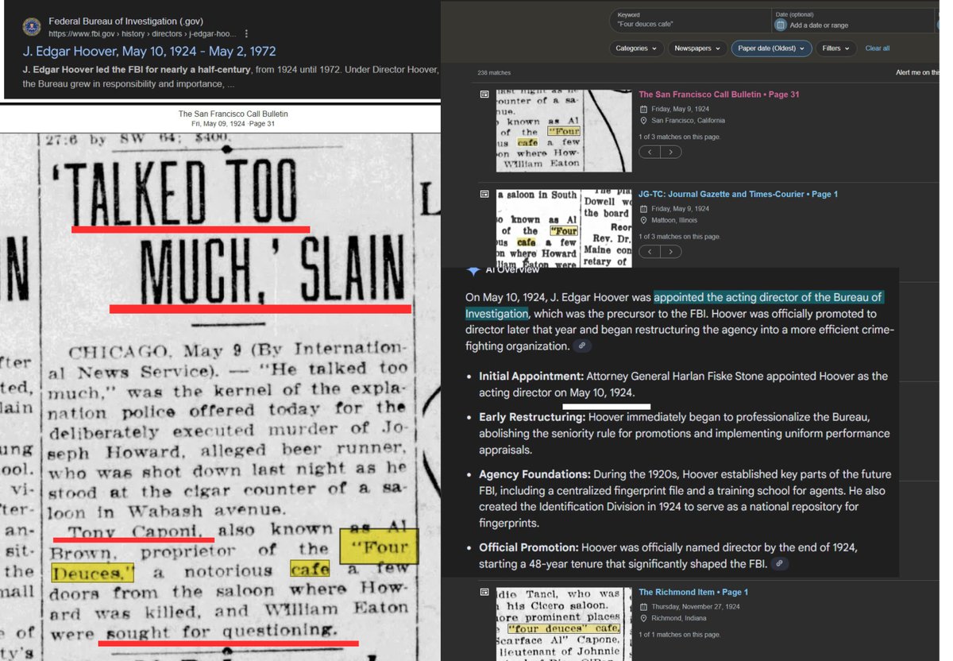Click the Agency Foundations bullet heading

[x=534, y=474]
